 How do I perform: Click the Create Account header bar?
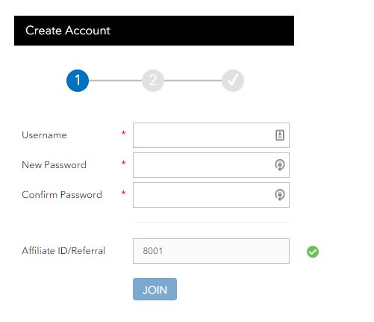[x=154, y=31]
